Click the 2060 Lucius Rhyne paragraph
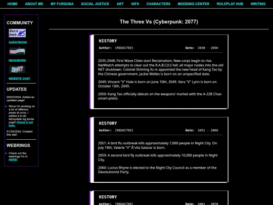Viewport: 273px width, 205px height. [157, 170]
